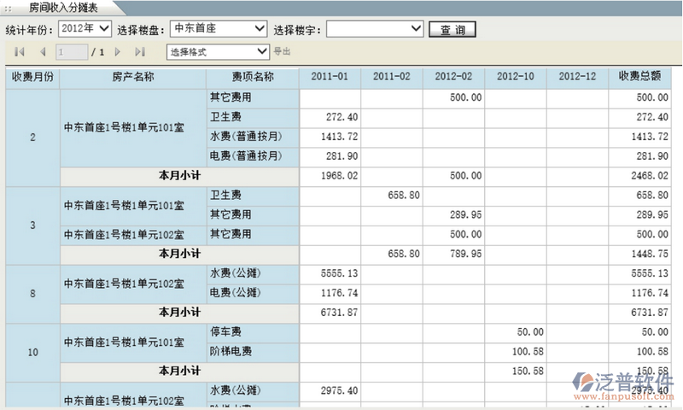Image resolution: width=683 pixels, height=410 pixels.
Task: Click the 2468.02 total value
Action: tap(650, 176)
